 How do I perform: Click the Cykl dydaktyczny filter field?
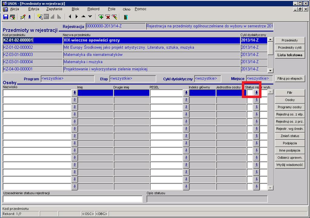208,79
